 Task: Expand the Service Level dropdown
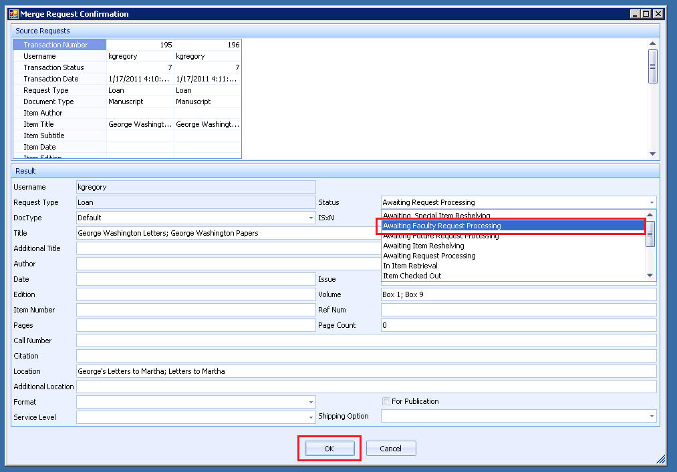click(x=311, y=417)
